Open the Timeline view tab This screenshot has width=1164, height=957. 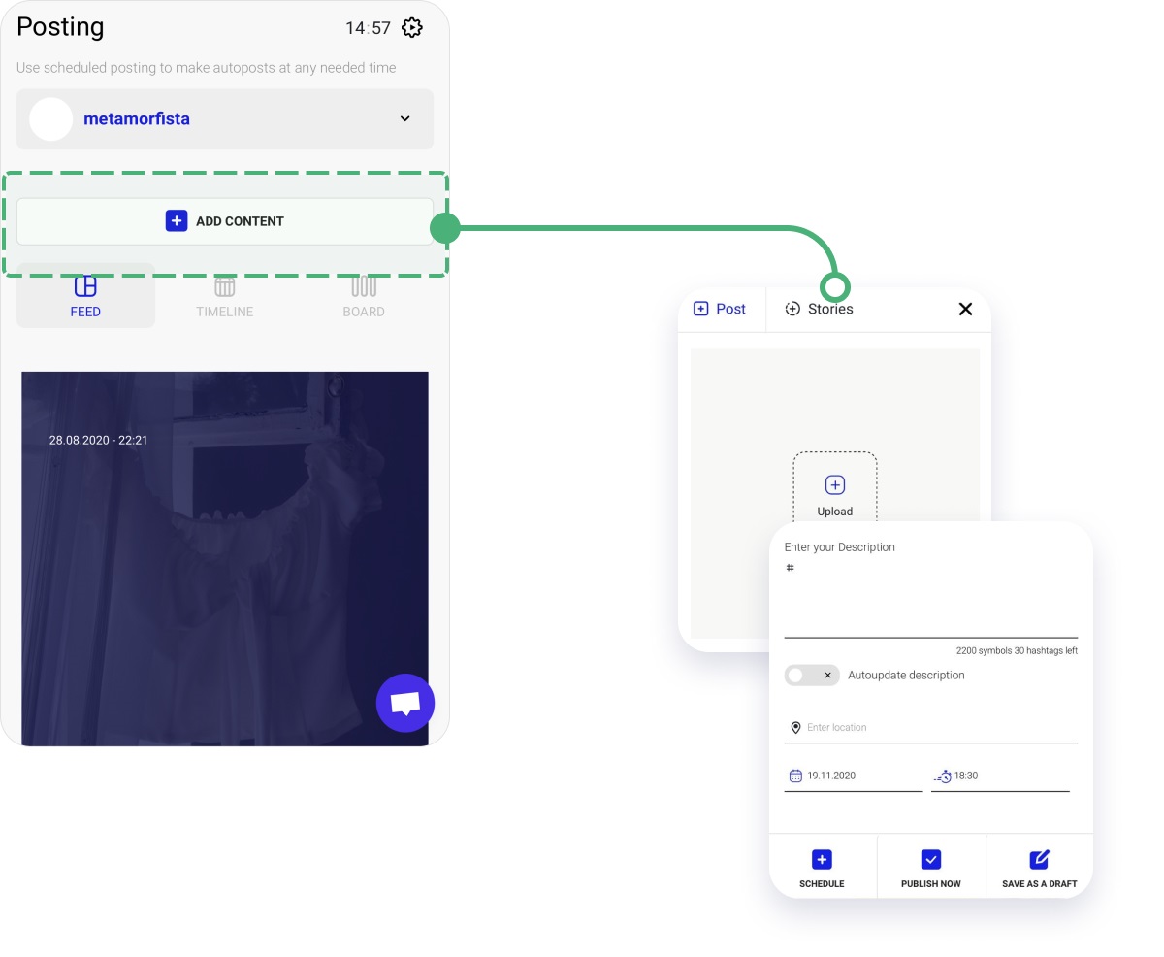pyautogui.click(x=224, y=296)
